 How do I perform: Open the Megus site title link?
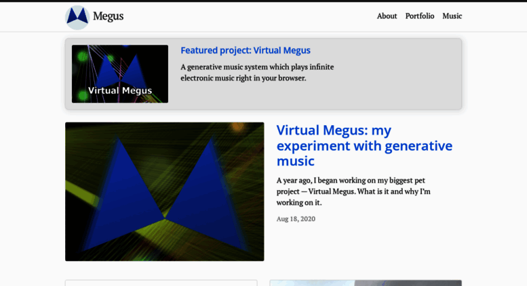[109, 16]
